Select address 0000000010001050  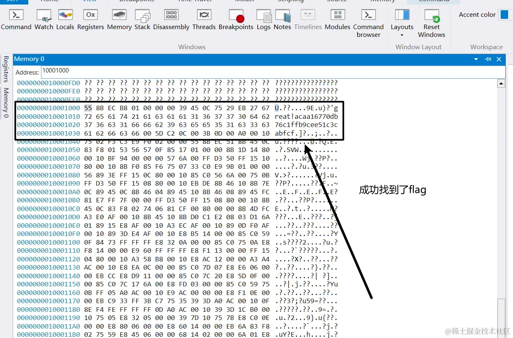(48, 150)
